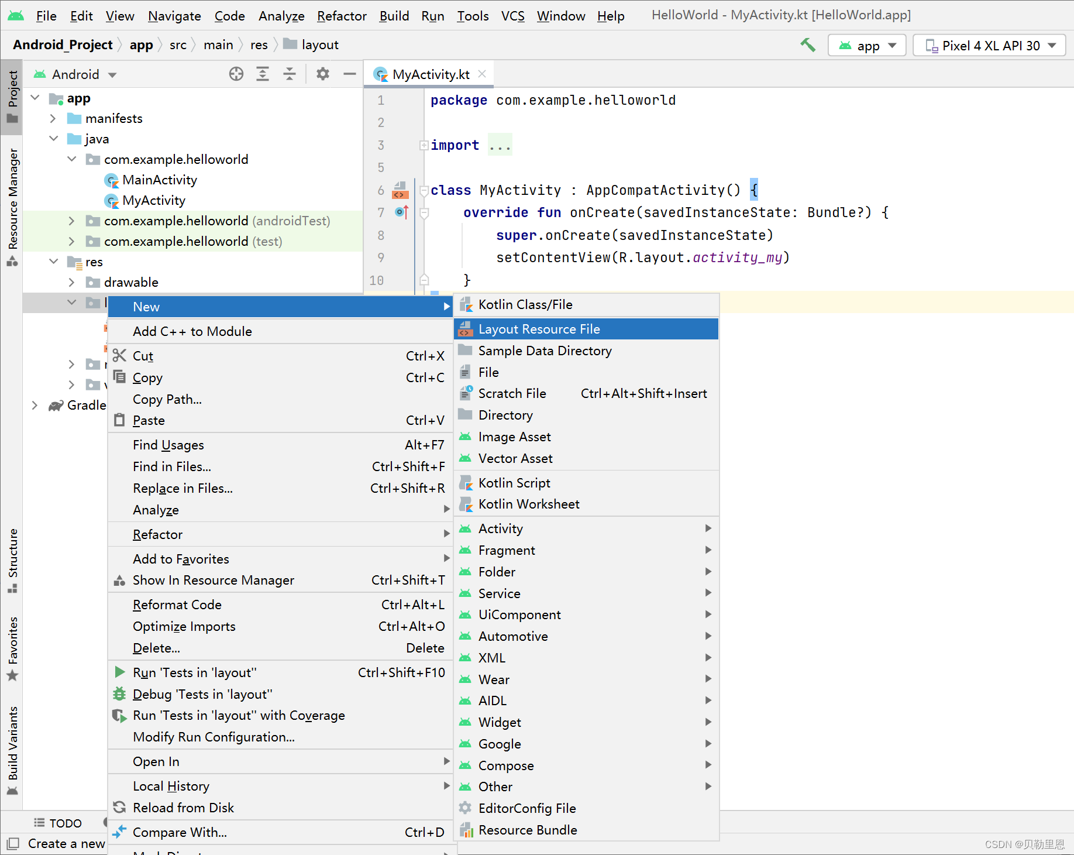
Task: Select Kotlin Script entry
Action: [x=587, y=483]
